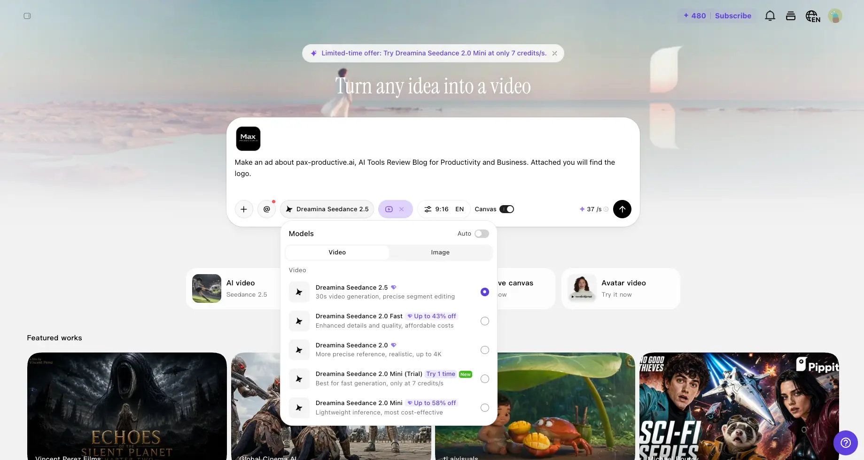Select the Seedance 2.0 Mini radio button
This screenshot has height=460, width=864.
(x=485, y=408)
